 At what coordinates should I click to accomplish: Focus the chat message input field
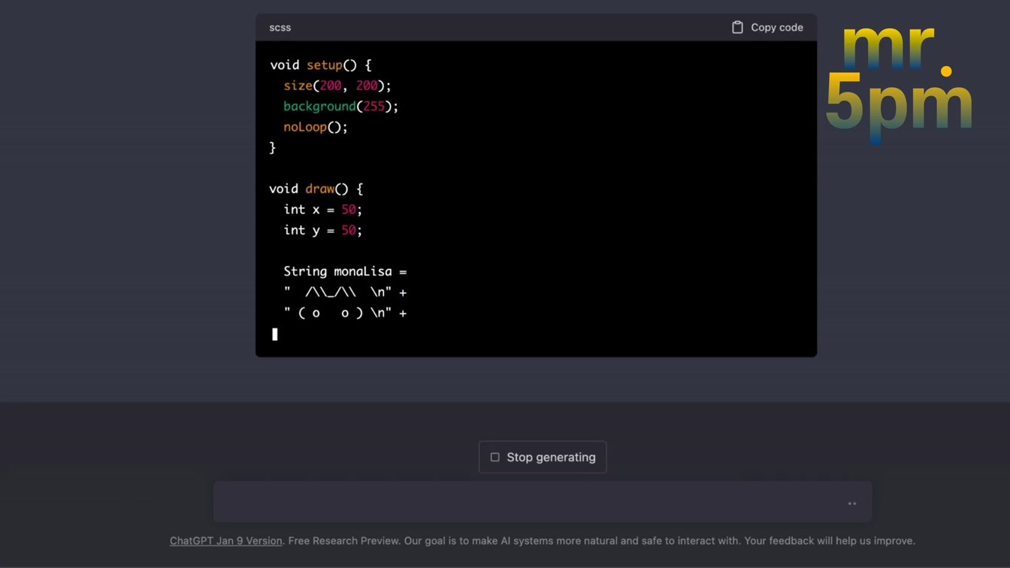pos(543,502)
